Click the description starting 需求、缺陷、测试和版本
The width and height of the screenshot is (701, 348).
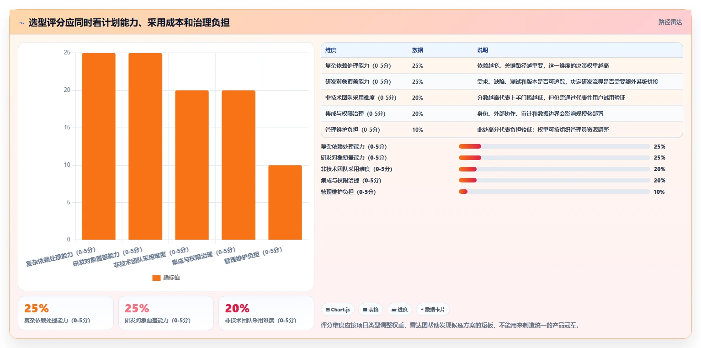point(568,82)
